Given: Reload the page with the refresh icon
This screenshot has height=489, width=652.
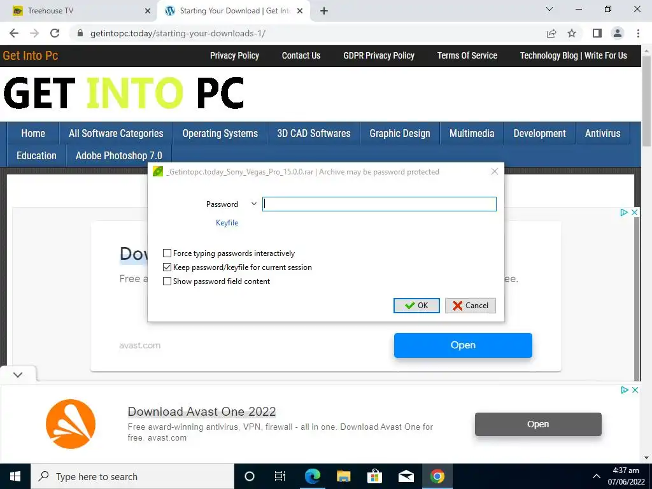Looking at the screenshot, I should coord(55,33).
